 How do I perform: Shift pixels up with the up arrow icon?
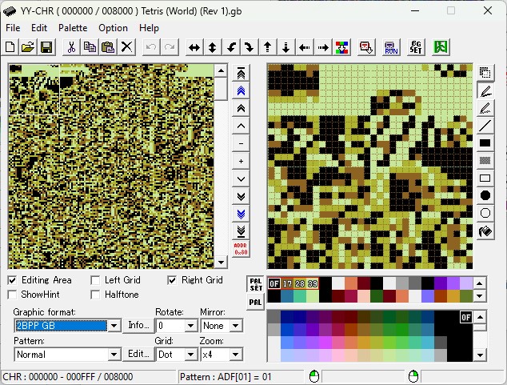[267, 47]
